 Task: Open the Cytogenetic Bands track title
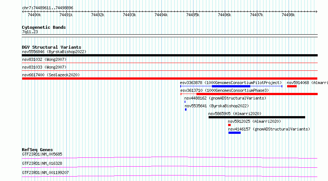[44, 27]
